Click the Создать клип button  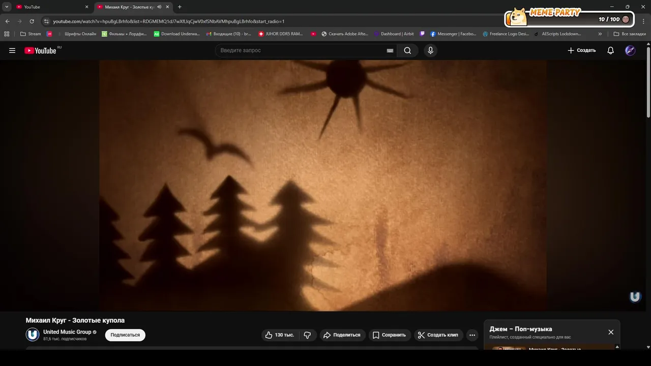point(438,335)
